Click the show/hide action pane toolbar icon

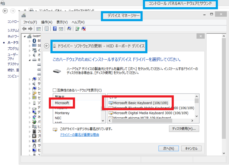tap(61, 29)
